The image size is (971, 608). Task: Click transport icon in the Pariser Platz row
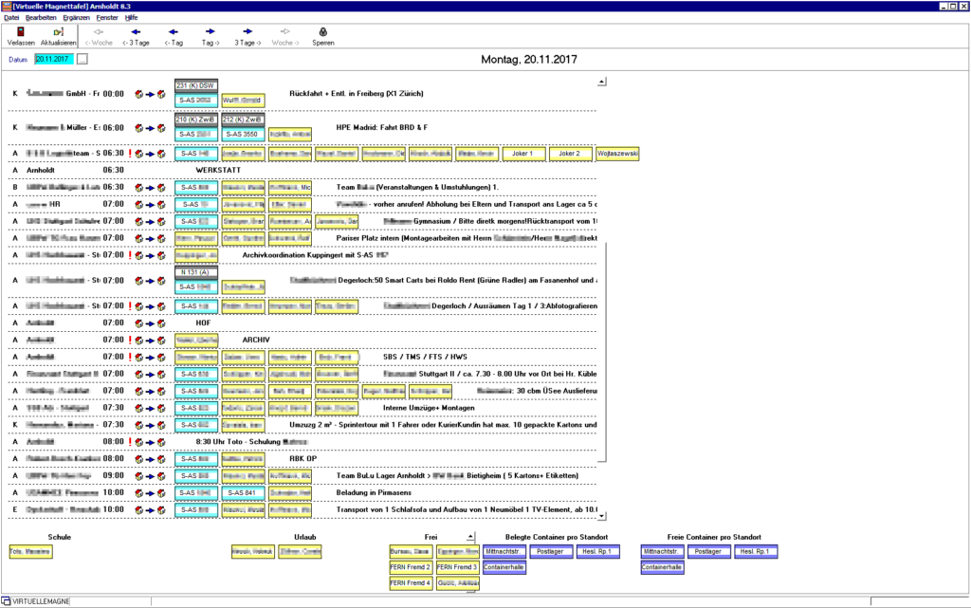(150, 238)
